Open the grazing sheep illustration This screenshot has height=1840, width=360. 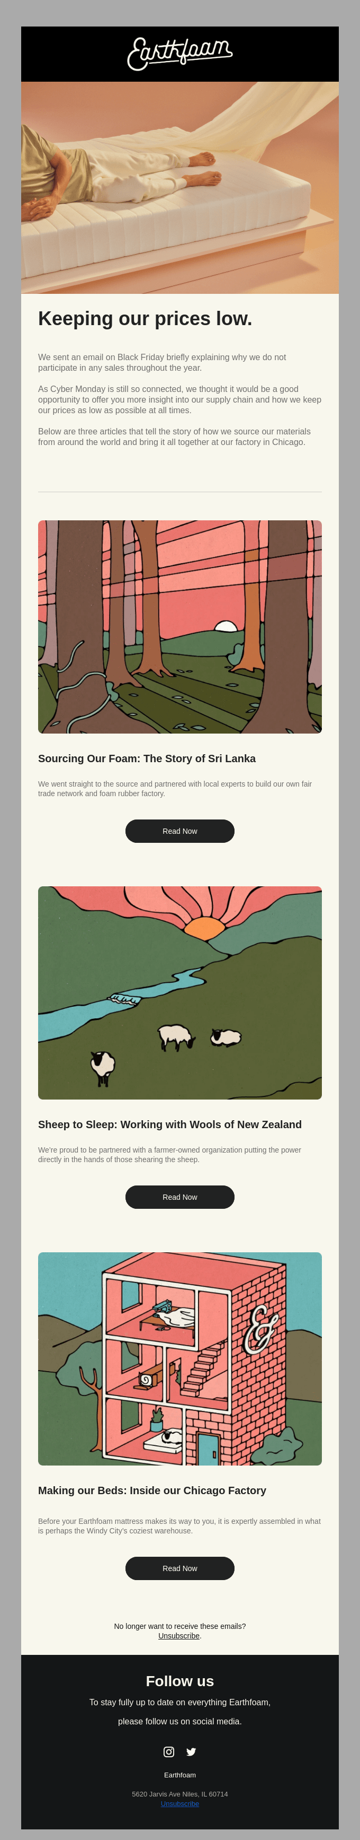click(179, 992)
